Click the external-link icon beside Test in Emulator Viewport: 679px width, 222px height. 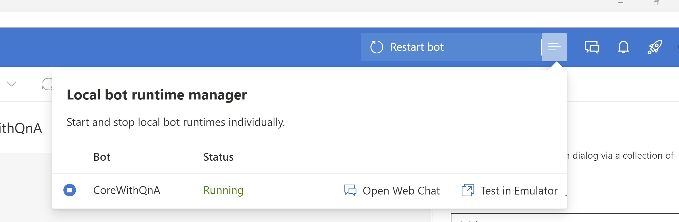[467, 190]
